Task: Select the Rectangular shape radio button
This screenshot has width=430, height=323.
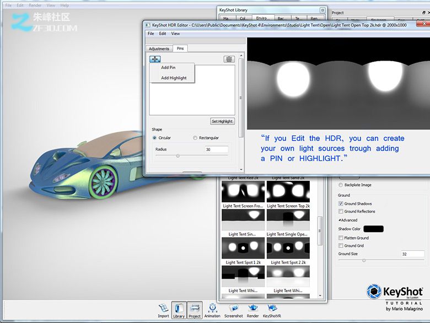Action: pyautogui.click(x=195, y=138)
